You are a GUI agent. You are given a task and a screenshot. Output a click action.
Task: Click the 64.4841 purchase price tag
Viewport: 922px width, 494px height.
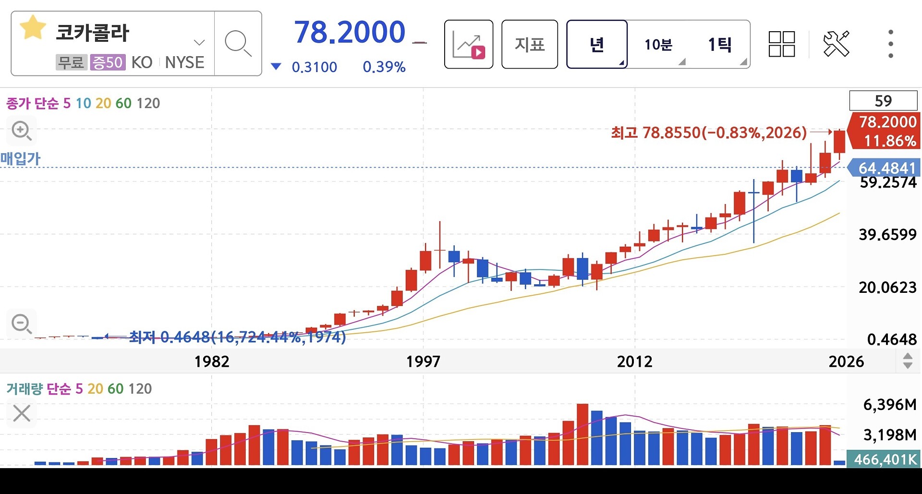[x=884, y=168]
